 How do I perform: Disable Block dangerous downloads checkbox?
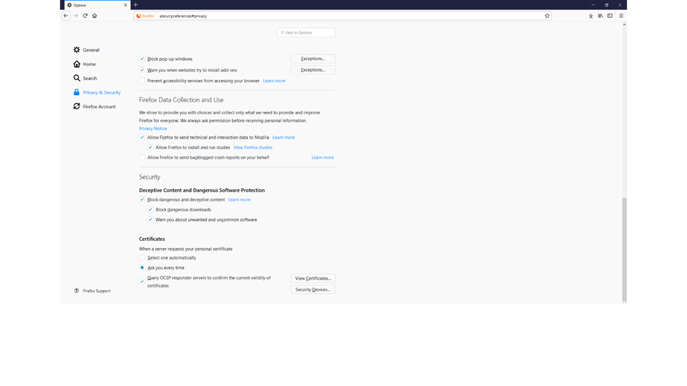tap(150, 210)
